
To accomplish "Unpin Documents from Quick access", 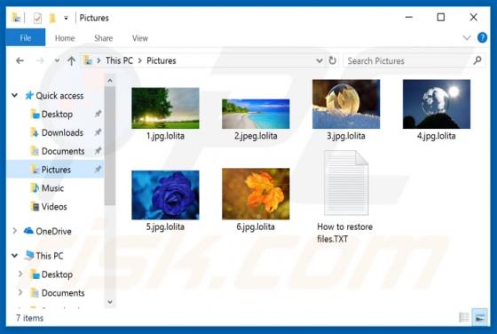I will 98,151.
